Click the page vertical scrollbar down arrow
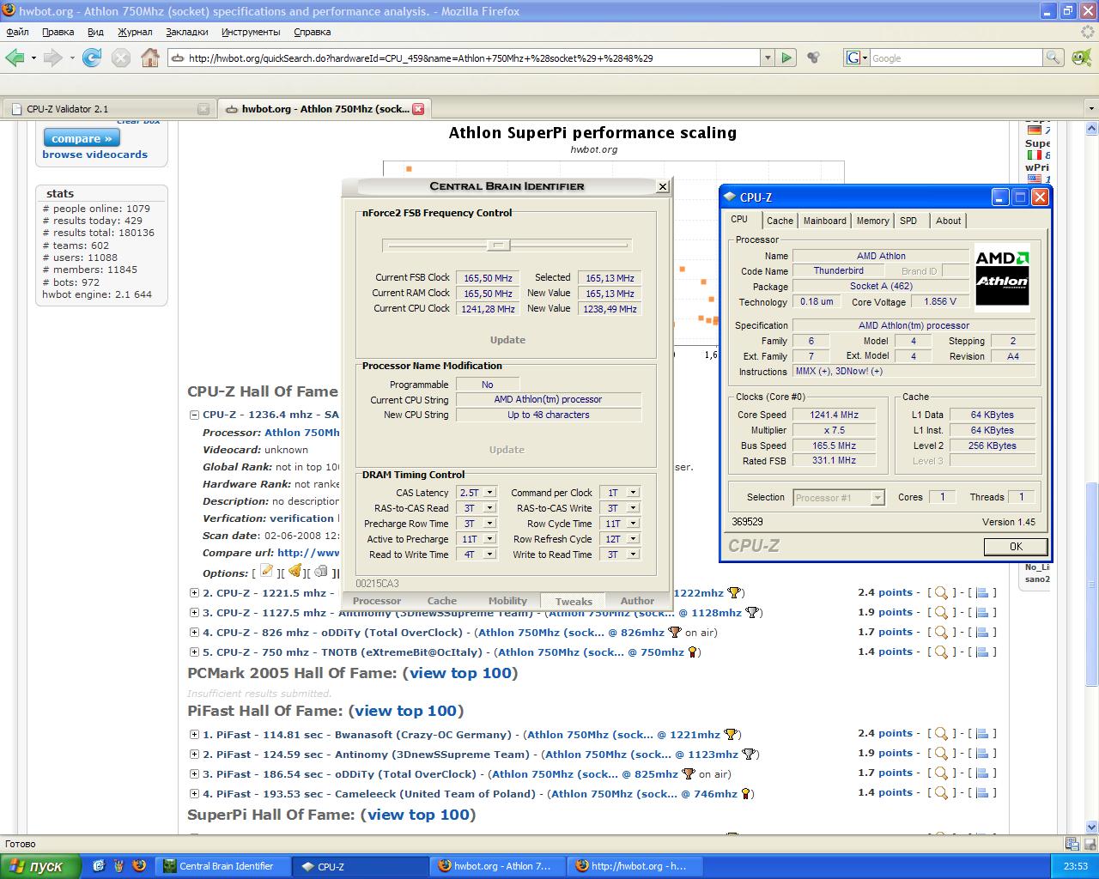The height and width of the screenshot is (879, 1099). (x=1092, y=826)
